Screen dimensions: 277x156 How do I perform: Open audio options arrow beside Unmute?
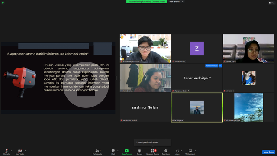click(x=11, y=151)
